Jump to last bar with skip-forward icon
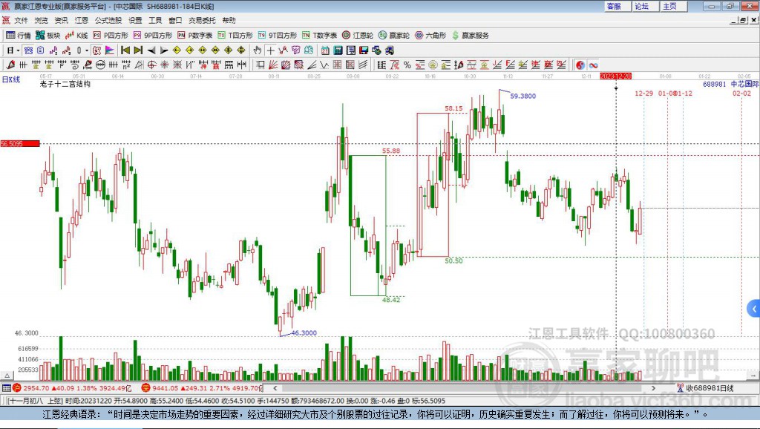Image resolution: width=760 pixels, height=429 pixels. [x=138, y=50]
